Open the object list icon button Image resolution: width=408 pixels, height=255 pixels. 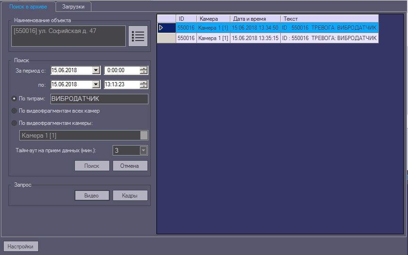tap(138, 36)
